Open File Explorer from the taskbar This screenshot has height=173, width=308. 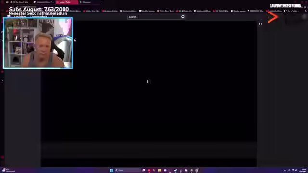(159, 170)
